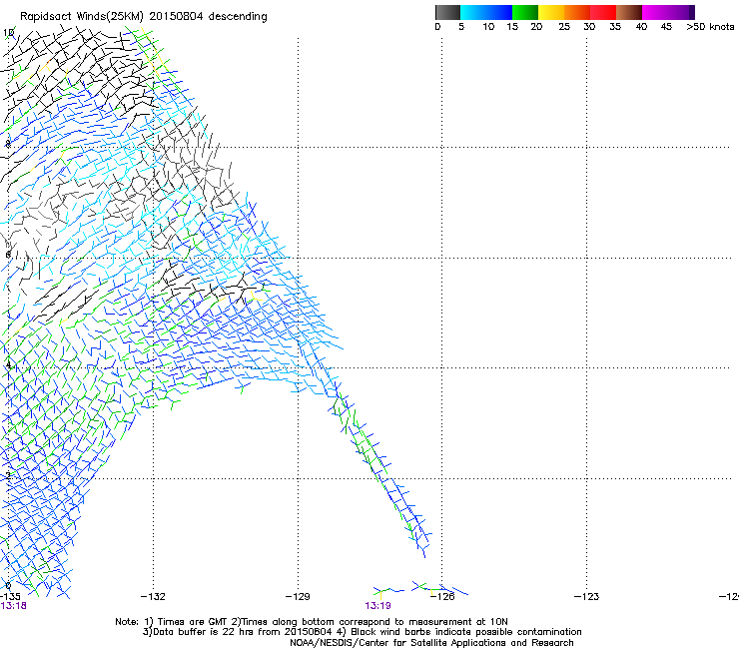Click the red 30-35 knots legend segment
This screenshot has height=649, width=739.
click(603, 12)
